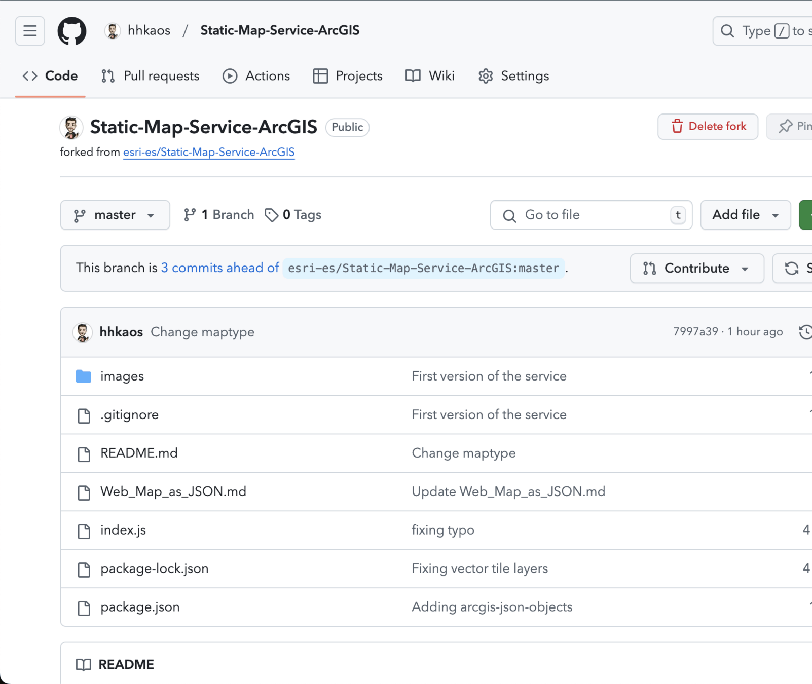Open Change maptype commit on README.md row
Image resolution: width=812 pixels, height=684 pixels.
click(x=464, y=453)
